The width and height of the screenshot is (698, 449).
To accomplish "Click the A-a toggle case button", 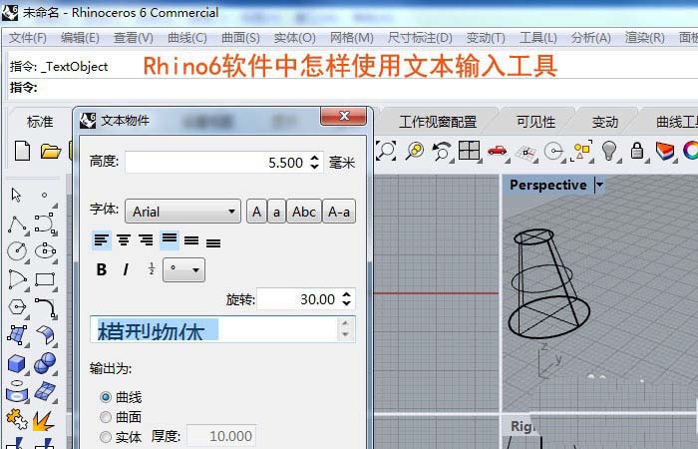I will (339, 212).
